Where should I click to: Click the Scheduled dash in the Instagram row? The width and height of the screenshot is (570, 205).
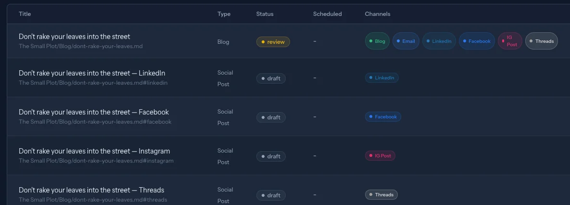(x=315, y=155)
